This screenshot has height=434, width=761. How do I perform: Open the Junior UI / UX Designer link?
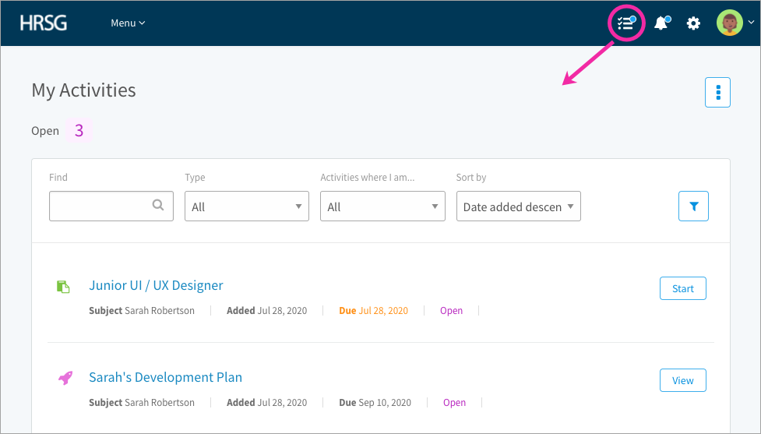pyautogui.click(x=156, y=285)
